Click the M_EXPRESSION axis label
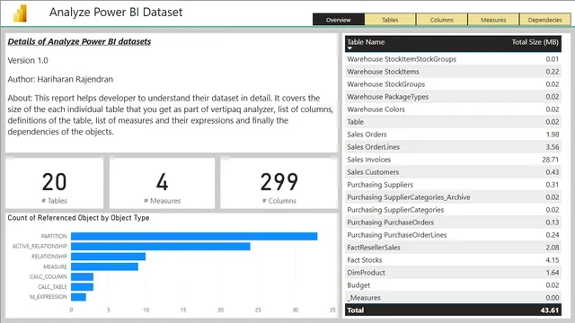Image resolution: width=575 pixels, height=323 pixels. 49,297
